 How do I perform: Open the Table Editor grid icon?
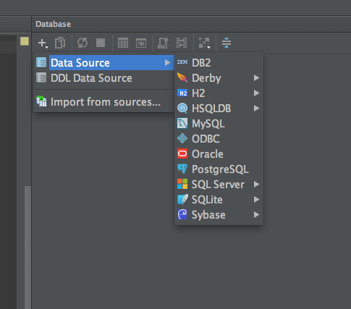[x=123, y=43]
